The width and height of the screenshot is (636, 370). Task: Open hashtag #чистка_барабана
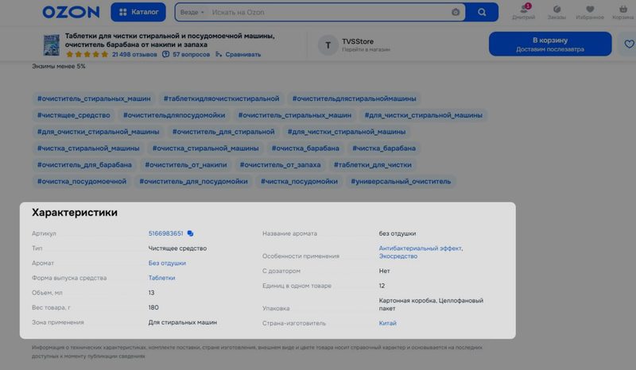(384, 148)
